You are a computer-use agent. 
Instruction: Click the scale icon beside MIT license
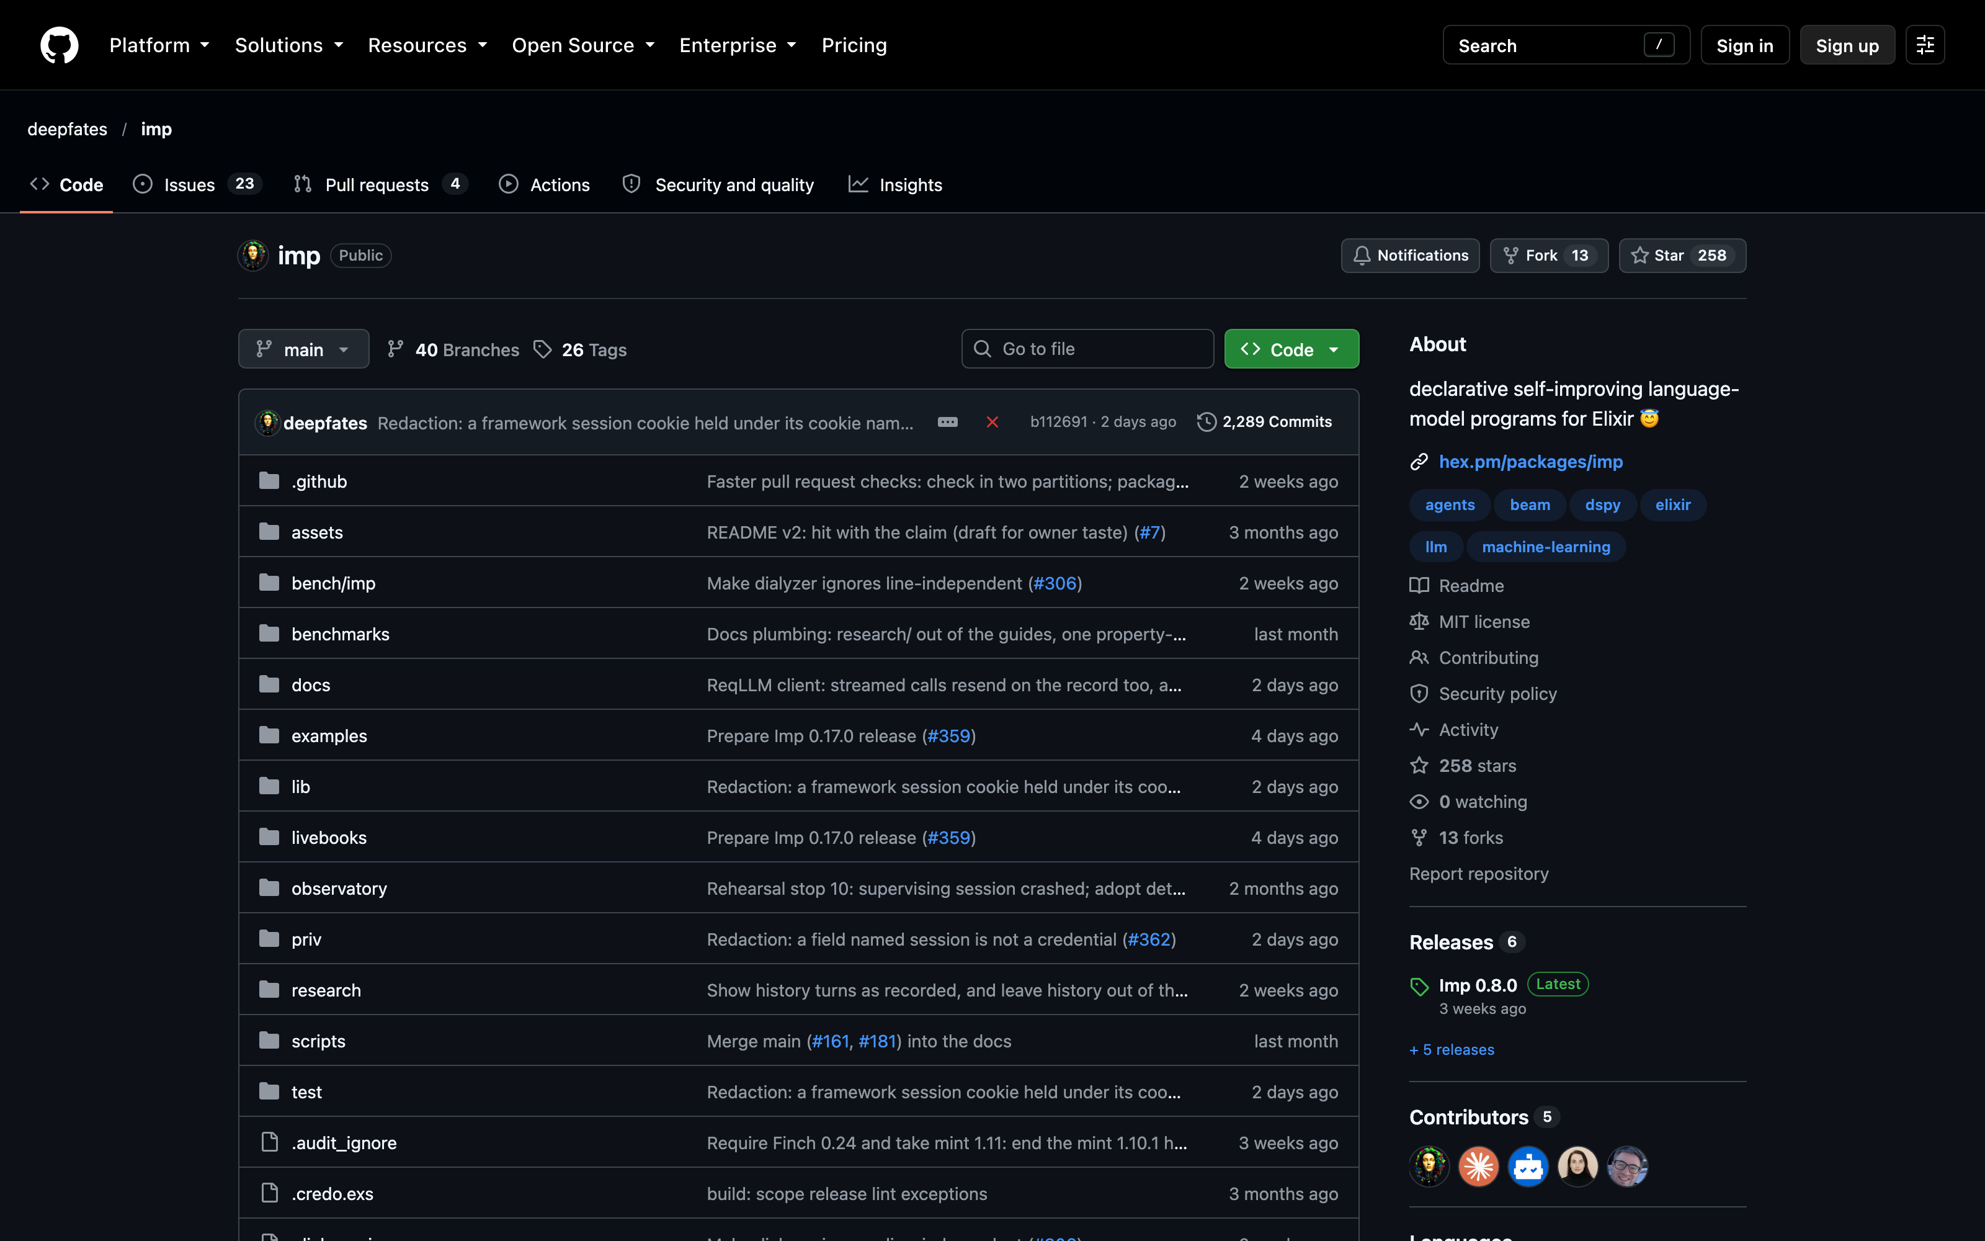[1419, 621]
